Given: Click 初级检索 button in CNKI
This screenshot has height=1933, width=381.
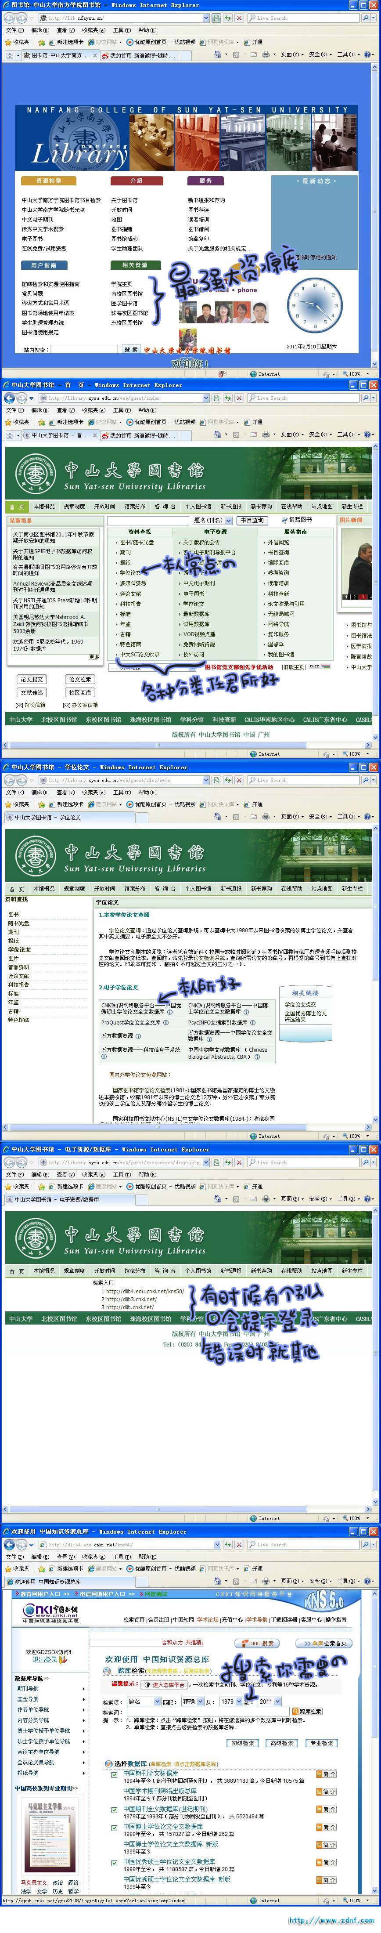Looking at the screenshot, I should (242, 1742).
